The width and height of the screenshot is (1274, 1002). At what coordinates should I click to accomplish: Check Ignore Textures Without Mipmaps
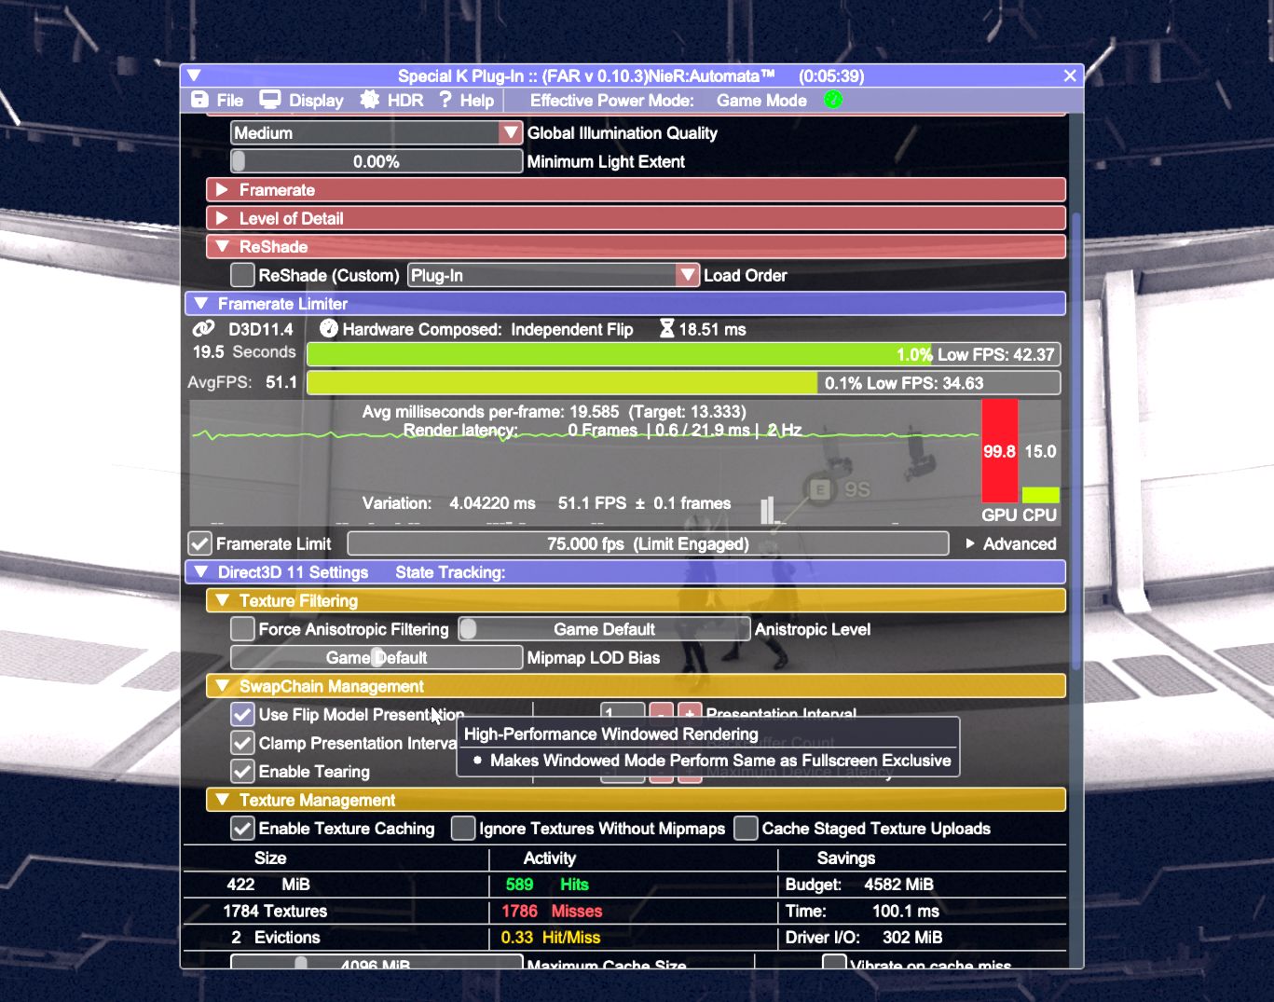pyautogui.click(x=463, y=828)
